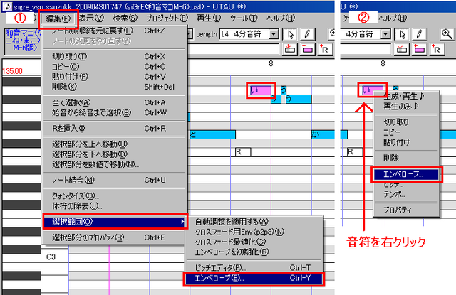Select the pink い note in the Edit-menu window
This screenshot has width=456, height=295.
[261, 90]
